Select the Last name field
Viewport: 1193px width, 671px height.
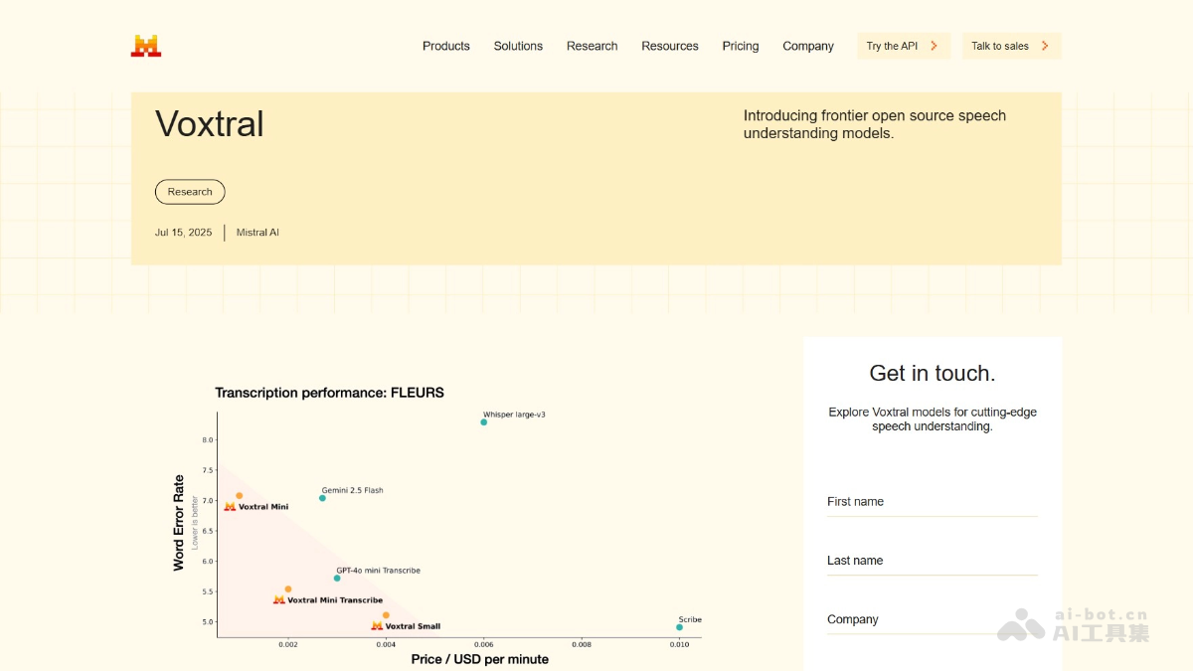(932, 562)
